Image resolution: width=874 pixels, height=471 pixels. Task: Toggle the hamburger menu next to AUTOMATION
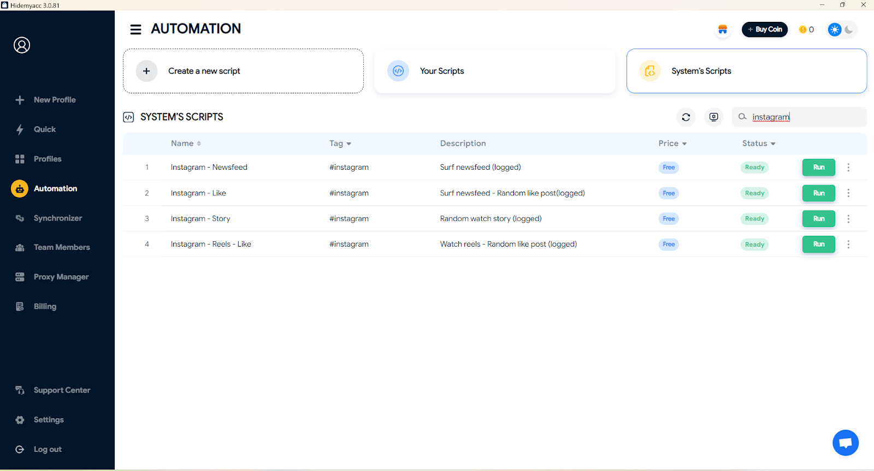click(x=135, y=29)
